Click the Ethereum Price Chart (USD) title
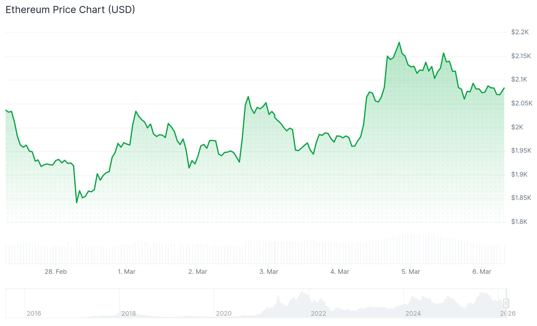Image resolution: width=537 pixels, height=326 pixels. [70, 10]
